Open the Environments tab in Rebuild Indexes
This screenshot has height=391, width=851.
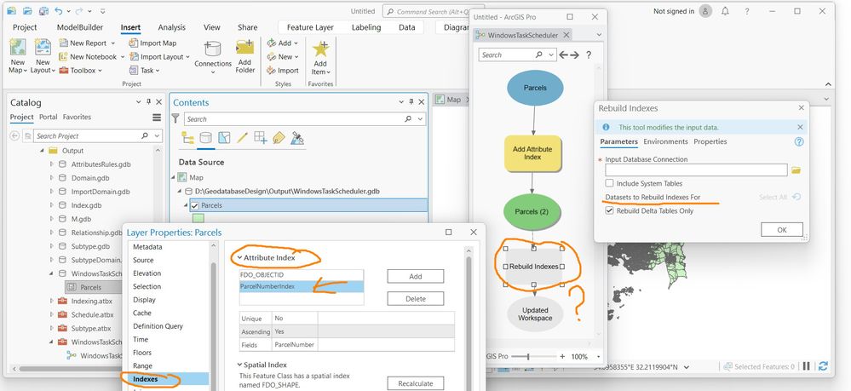(x=665, y=141)
